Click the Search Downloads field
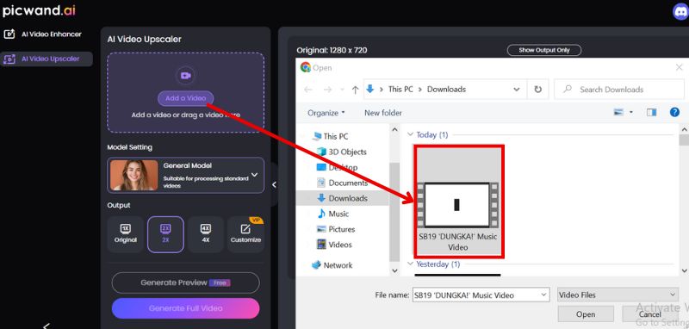 click(619, 90)
